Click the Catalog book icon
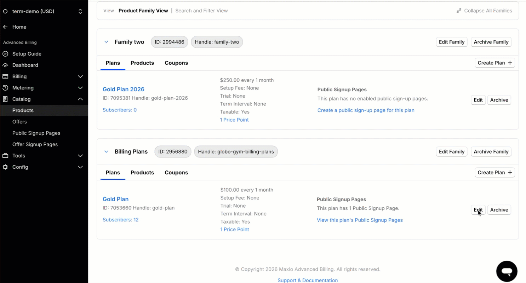Screen dimensions: 526x283 coord(5,99)
